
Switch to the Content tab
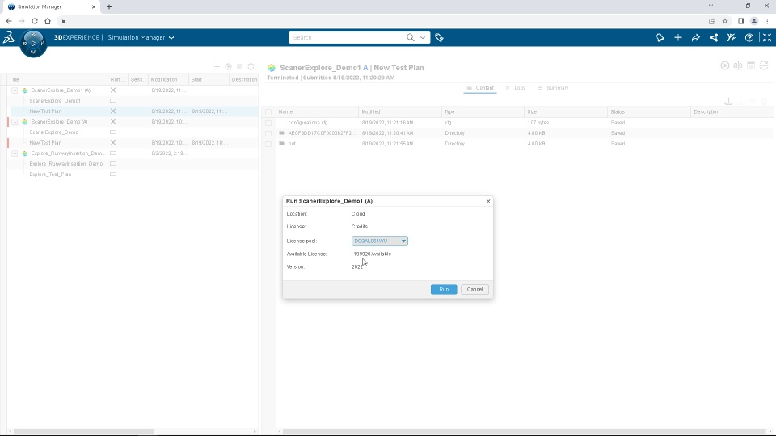(480, 88)
